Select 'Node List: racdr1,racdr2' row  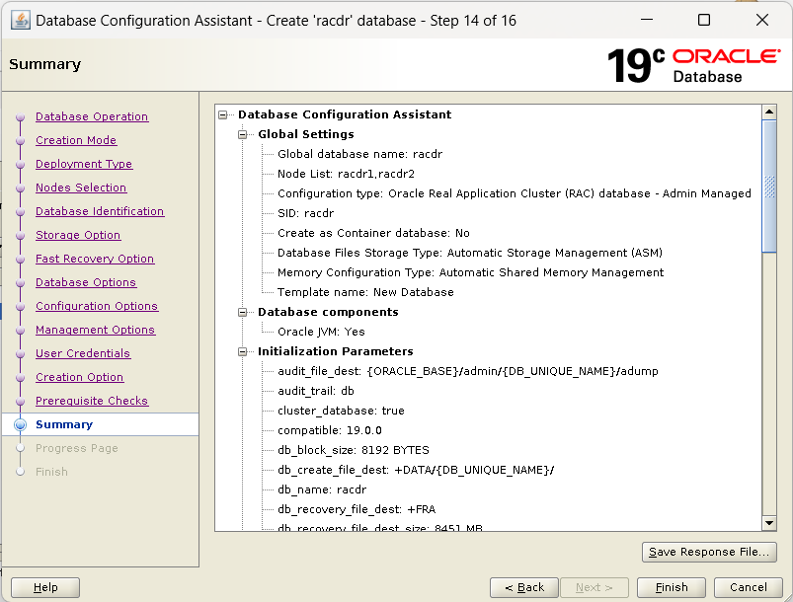coord(346,174)
